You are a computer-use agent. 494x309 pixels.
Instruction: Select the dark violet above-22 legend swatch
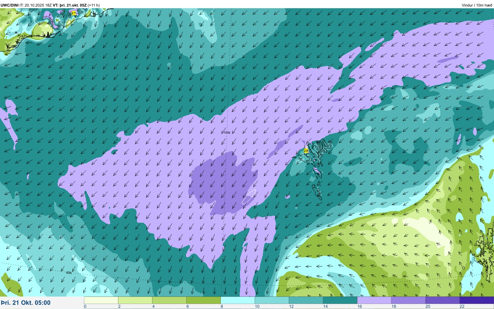pyautogui.click(x=477, y=300)
